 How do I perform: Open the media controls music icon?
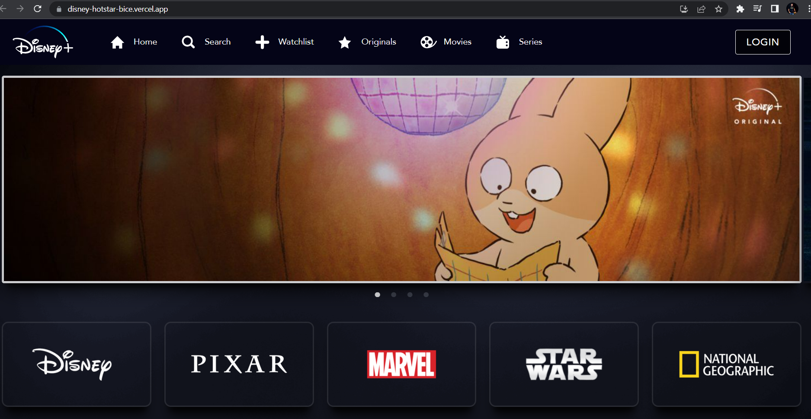coord(757,9)
